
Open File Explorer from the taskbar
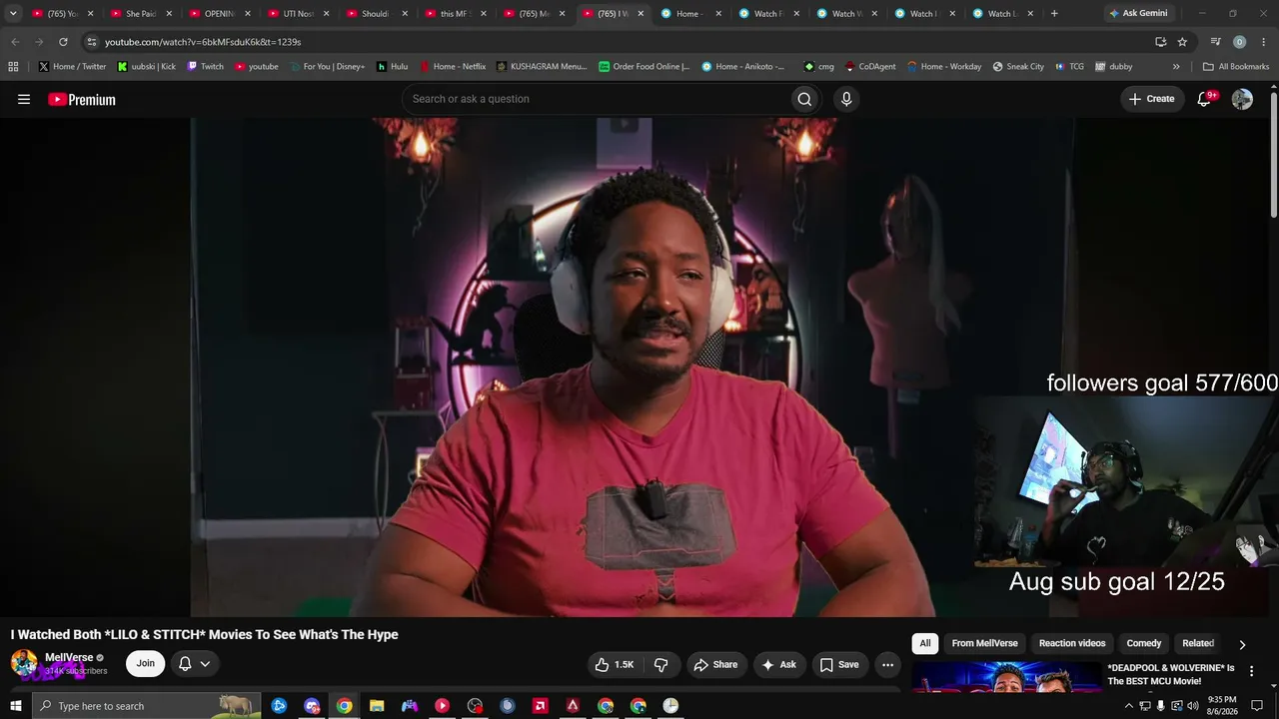(x=377, y=706)
